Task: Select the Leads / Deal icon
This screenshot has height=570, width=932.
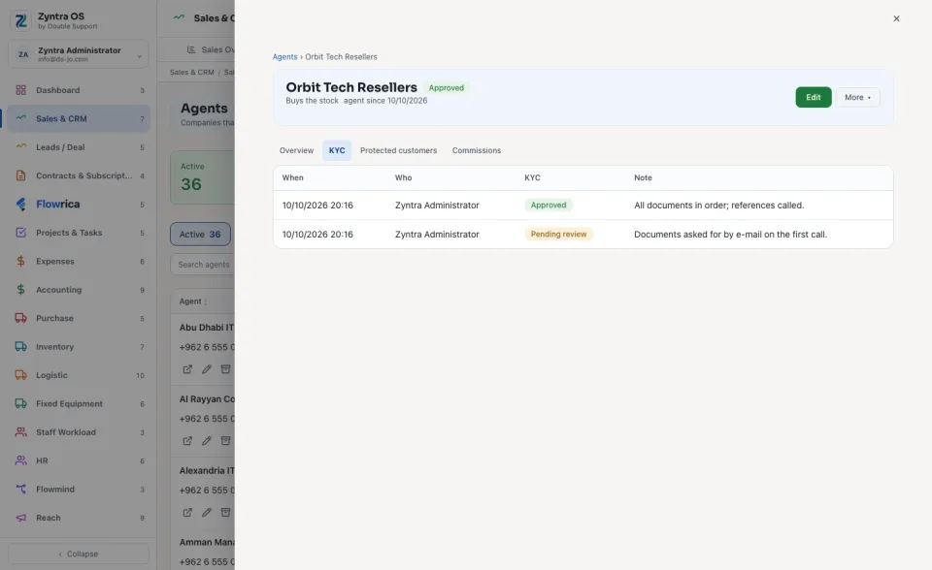Action: (x=20, y=147)
